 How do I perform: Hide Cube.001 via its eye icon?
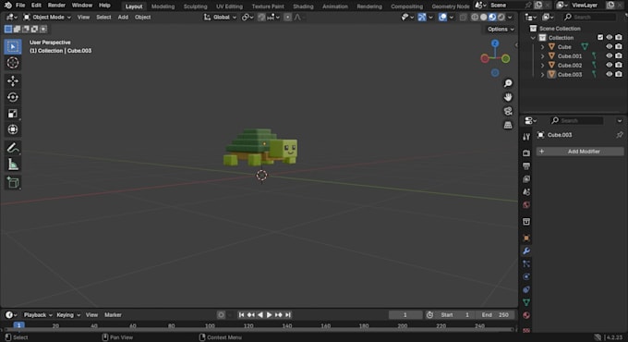pos(610,55)
